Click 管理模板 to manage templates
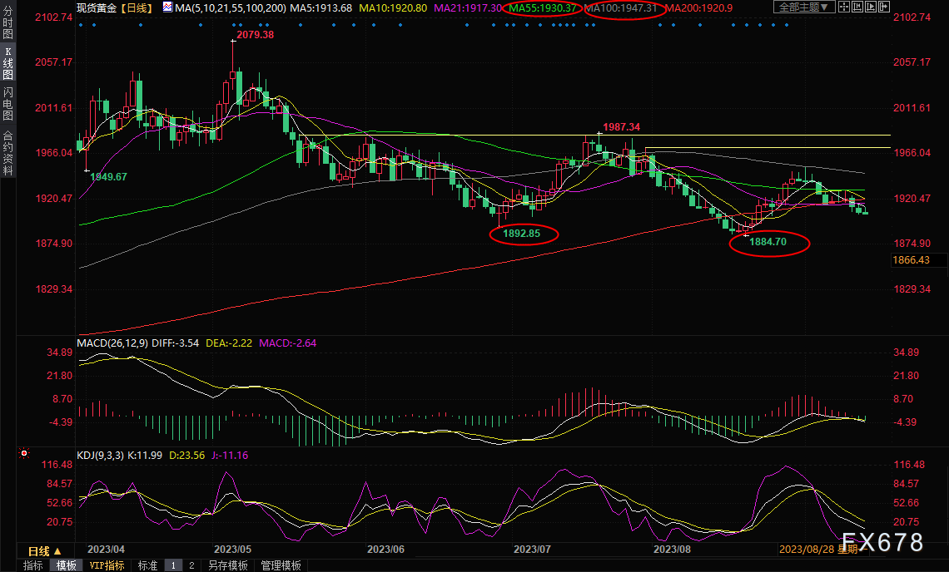 click(281, 565)
